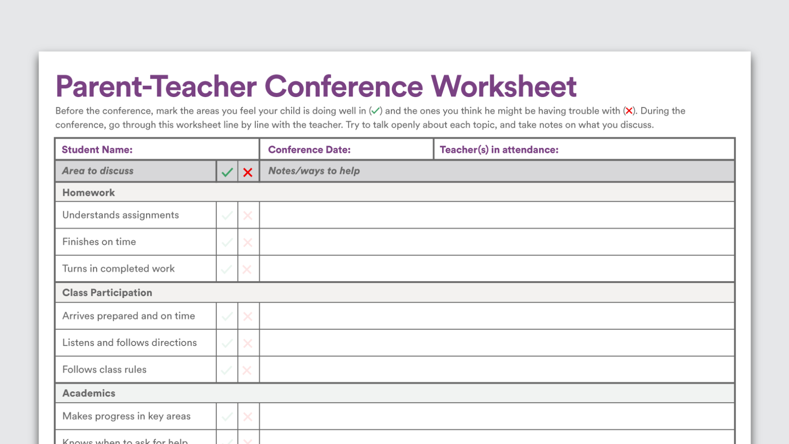Click the green check for Listens and follows directions
The height and width of the screenshot is (444, 789).
click(227, 343)
